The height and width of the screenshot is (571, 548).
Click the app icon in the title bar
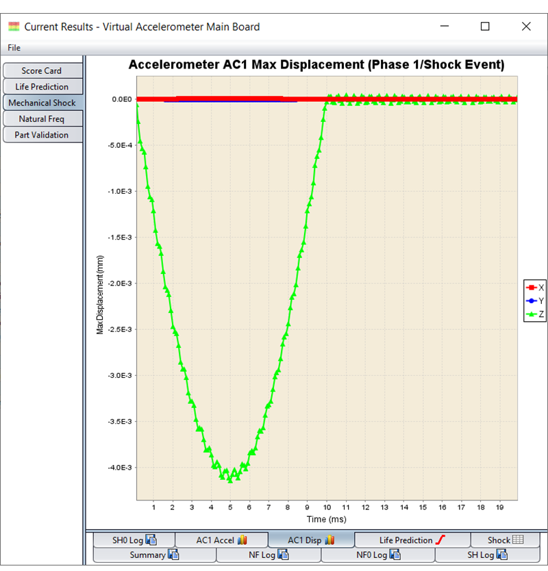pos(14,27)
